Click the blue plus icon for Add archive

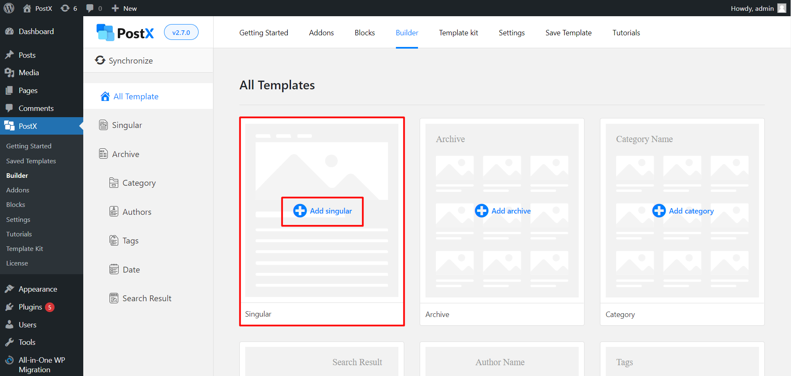(481, 211)
